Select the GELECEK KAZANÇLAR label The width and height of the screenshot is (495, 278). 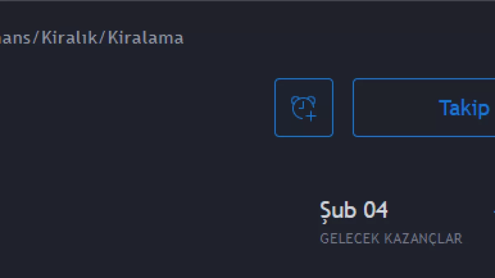(391, 238)
